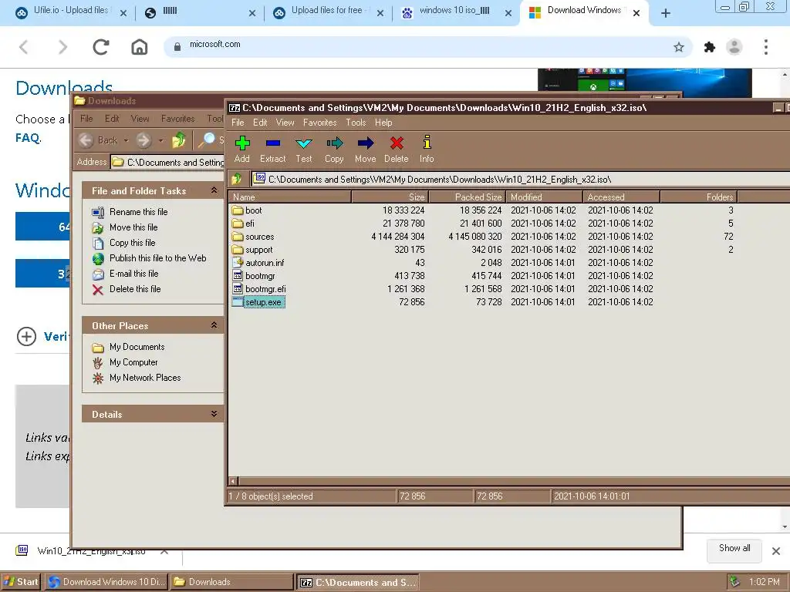
Task: Select the bootmgr.efi file icon
Action: [238, 288]
